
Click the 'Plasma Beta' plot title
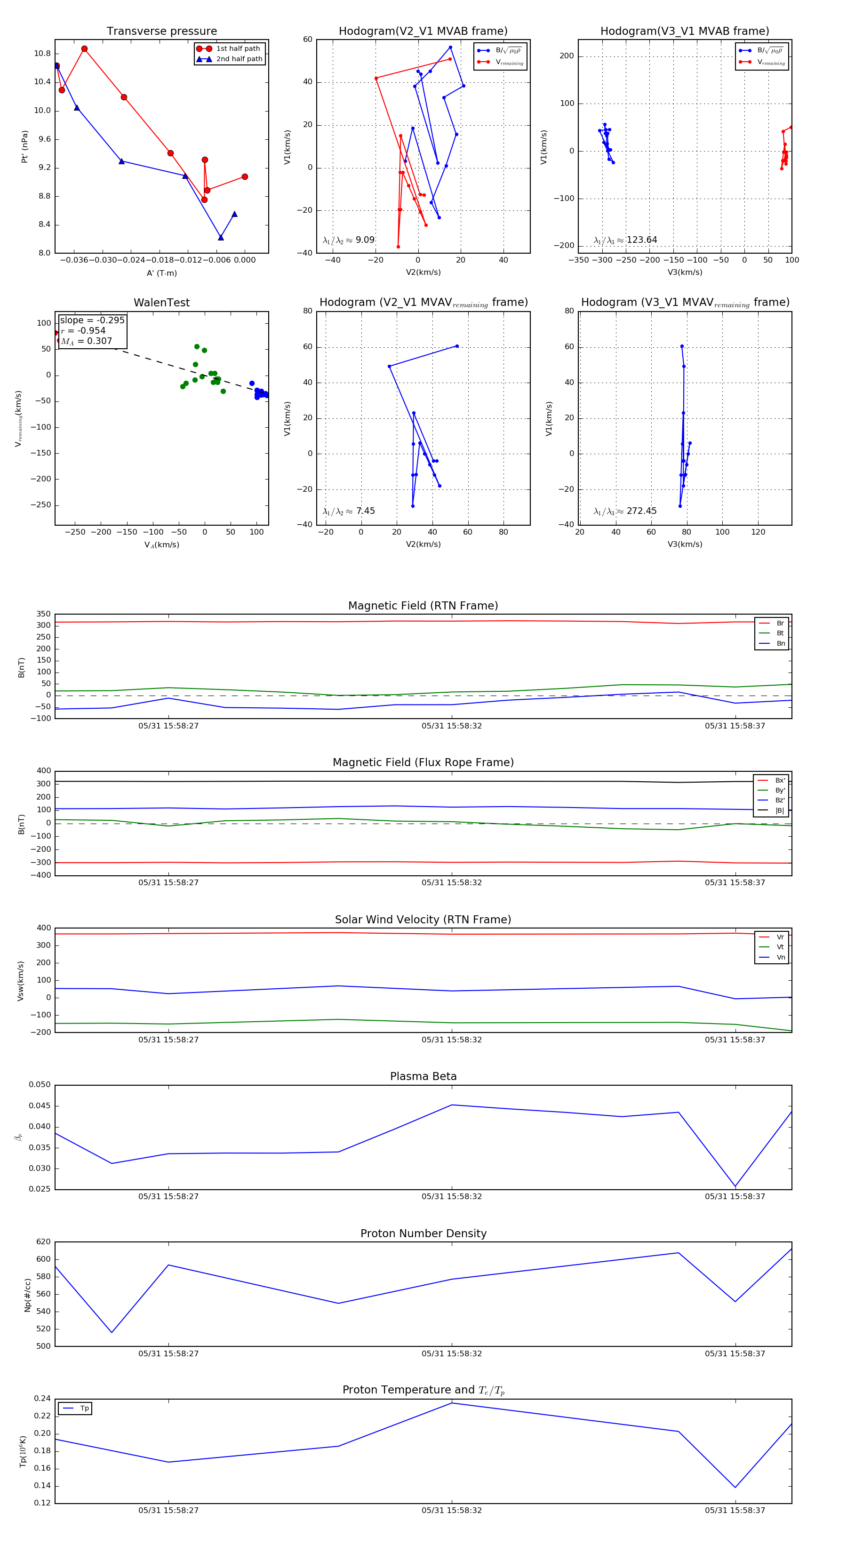pyautogui.click(x=423, y=1076)
